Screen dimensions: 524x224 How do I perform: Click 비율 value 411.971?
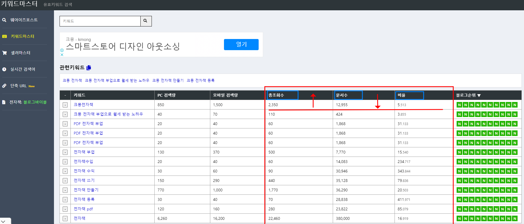coord(404,200)
